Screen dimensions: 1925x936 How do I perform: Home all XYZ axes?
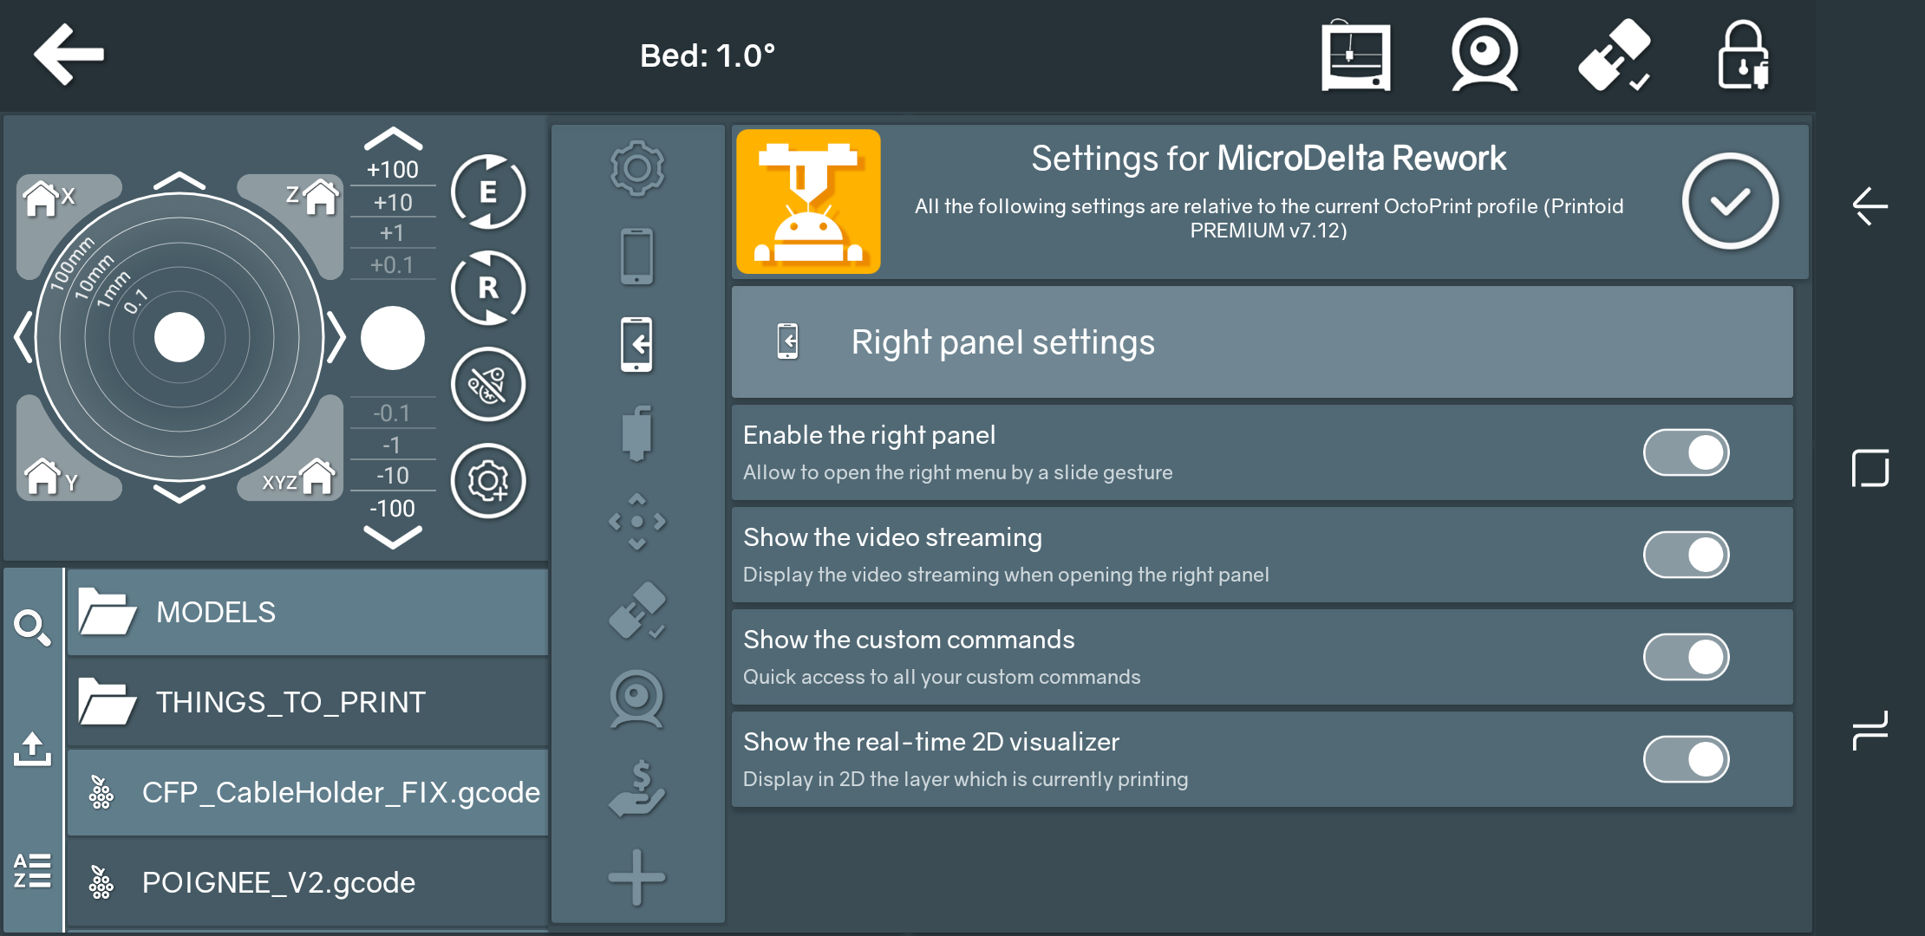pos(299,478)
